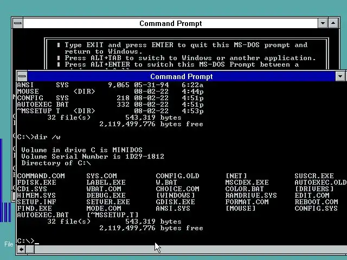Click the [~MSSETUP.T] directory entry

pos(113,215)
